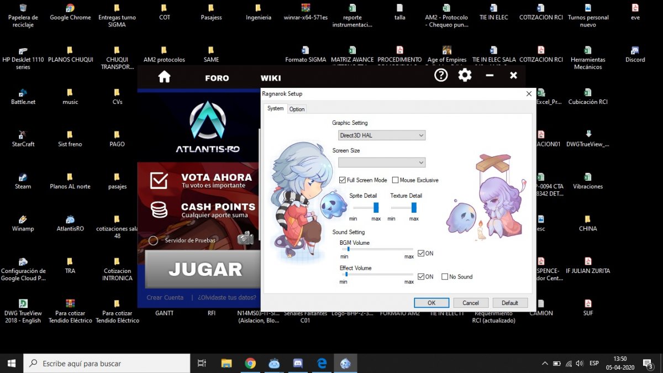Open the Papelera de reciclaje icon
Screen dimensions: 663x373
click(23, 8)
